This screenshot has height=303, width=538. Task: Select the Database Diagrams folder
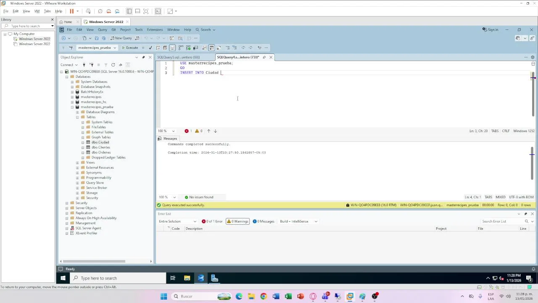[100, 112]
